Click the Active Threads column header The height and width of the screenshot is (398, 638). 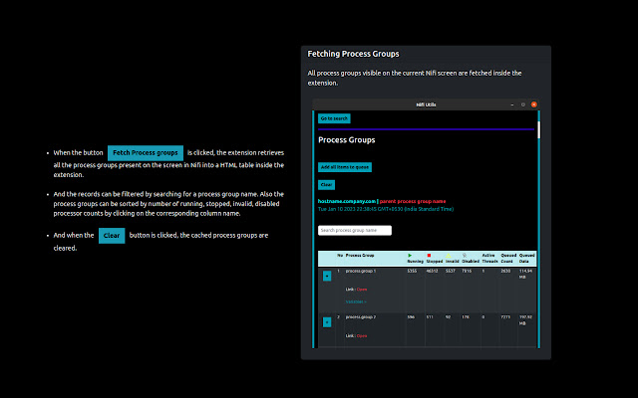(489, 259)
